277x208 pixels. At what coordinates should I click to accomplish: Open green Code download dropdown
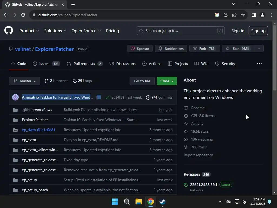pyautogui.click(x=167, y=81)
